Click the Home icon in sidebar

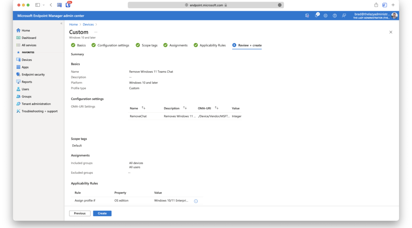point(18,30)
